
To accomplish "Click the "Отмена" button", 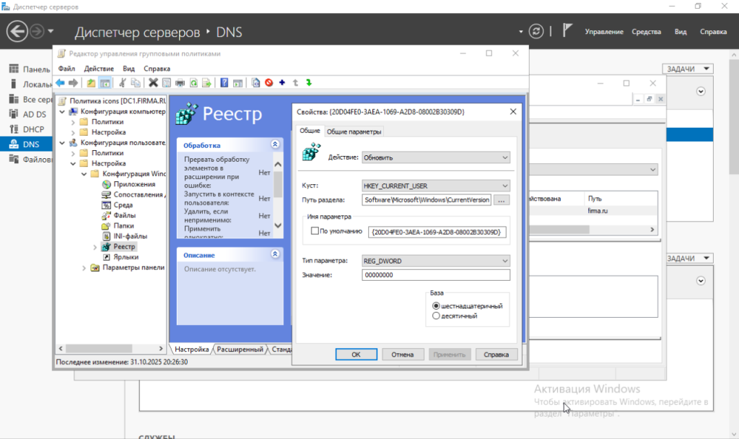I will click(403, 355).
